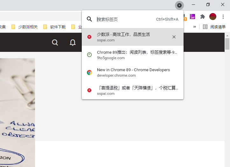Open the Extensions puzzle piece menu
Viewport: 230px width, 167px height.
(x=203, y=17)
